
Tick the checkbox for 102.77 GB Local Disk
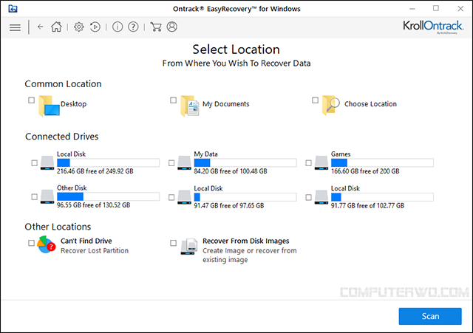click(x=308, y=197)
